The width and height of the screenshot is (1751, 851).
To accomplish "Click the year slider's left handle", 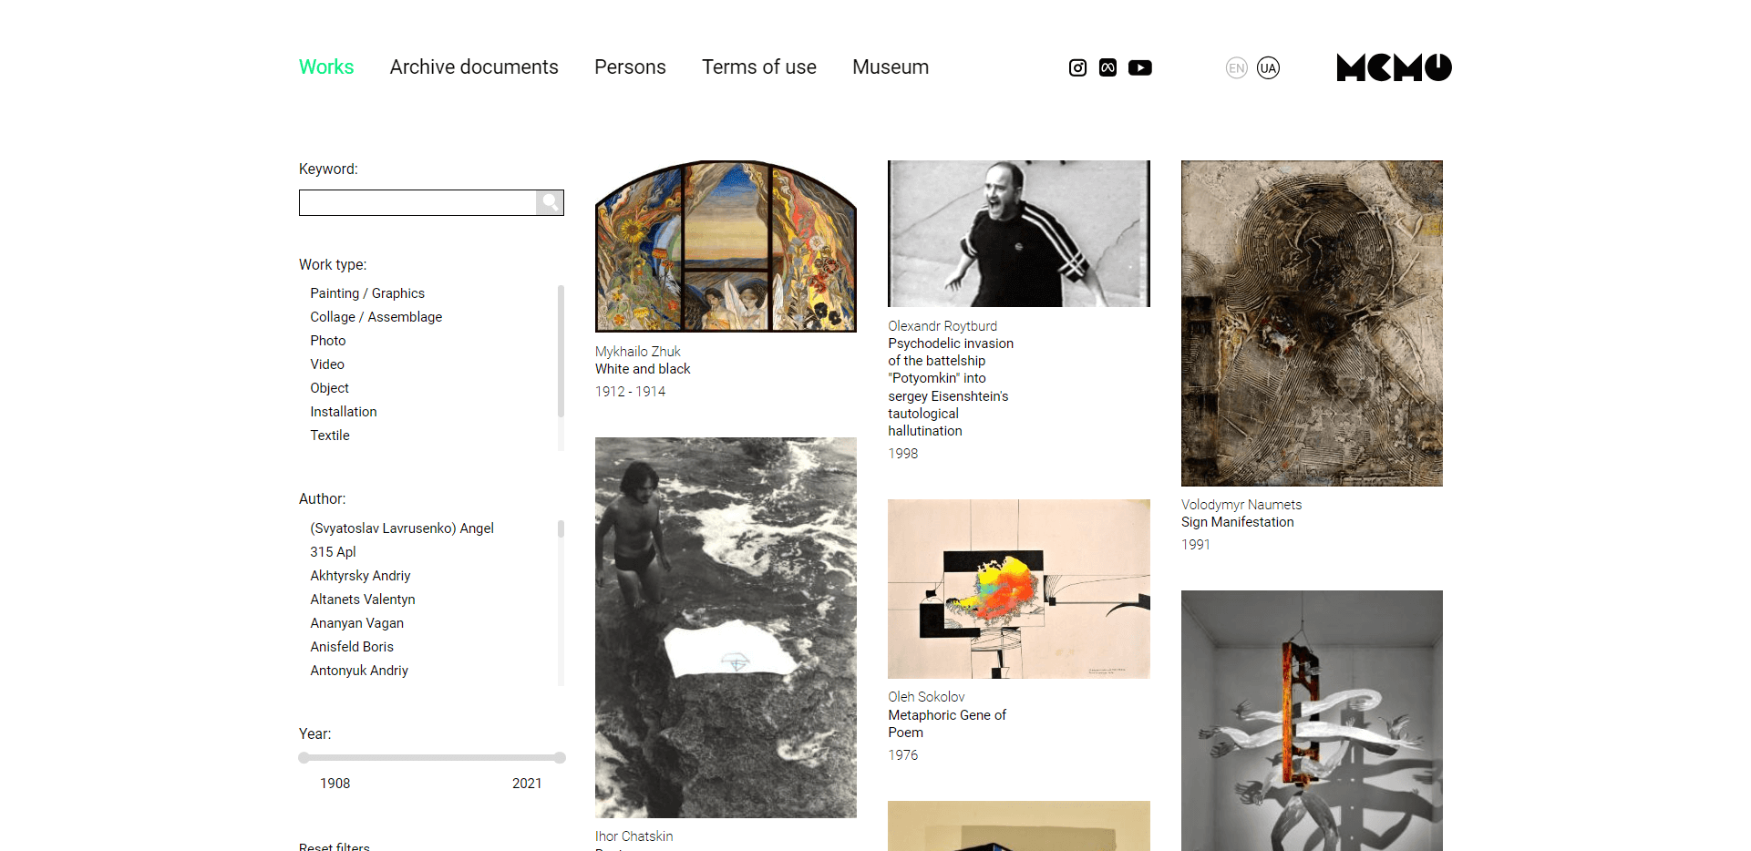I will pyautogui.click(x=304, y=757).
